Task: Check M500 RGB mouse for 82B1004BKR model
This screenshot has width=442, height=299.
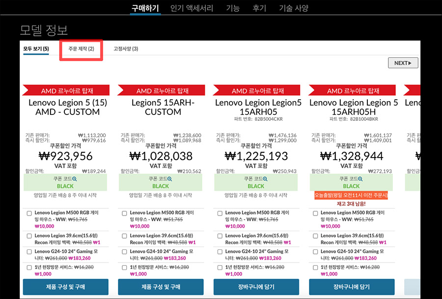Action: pos(315,214)
